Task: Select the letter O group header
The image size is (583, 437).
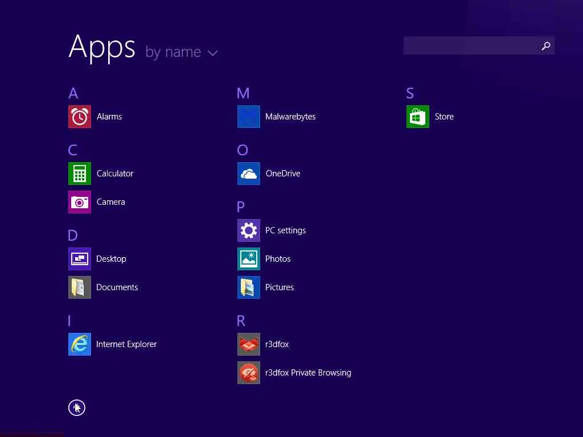Action: point(243,150)
